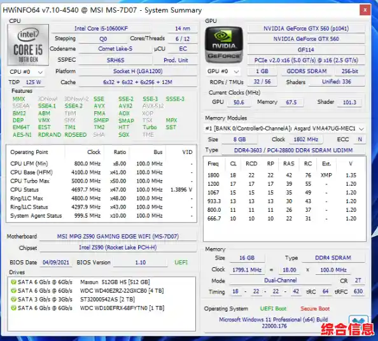This screenshot has width=378, height=341.
Task: Select the 666.7 frequency timing row
Action: click(284, 219)
